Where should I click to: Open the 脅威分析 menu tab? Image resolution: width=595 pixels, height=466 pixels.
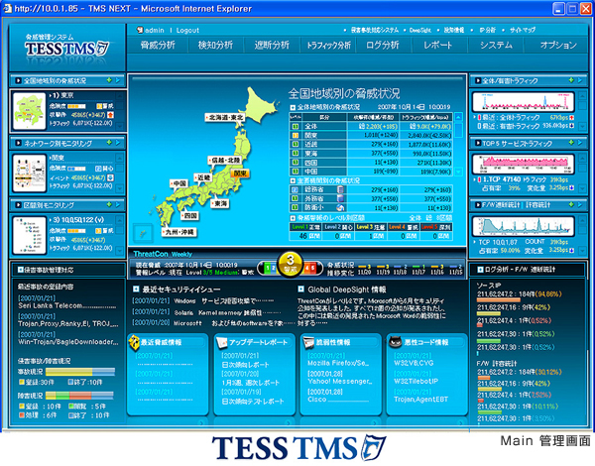(x=158, y=46)
